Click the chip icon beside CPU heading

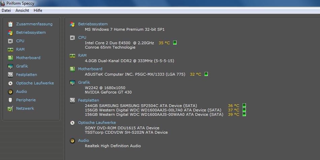pos(72,38)
